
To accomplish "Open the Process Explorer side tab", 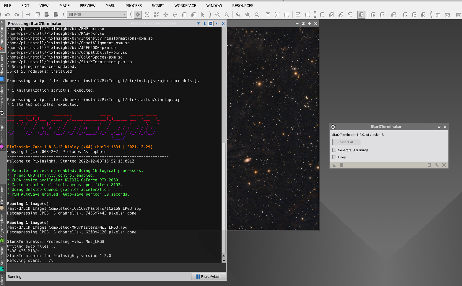I will point(2,100).
